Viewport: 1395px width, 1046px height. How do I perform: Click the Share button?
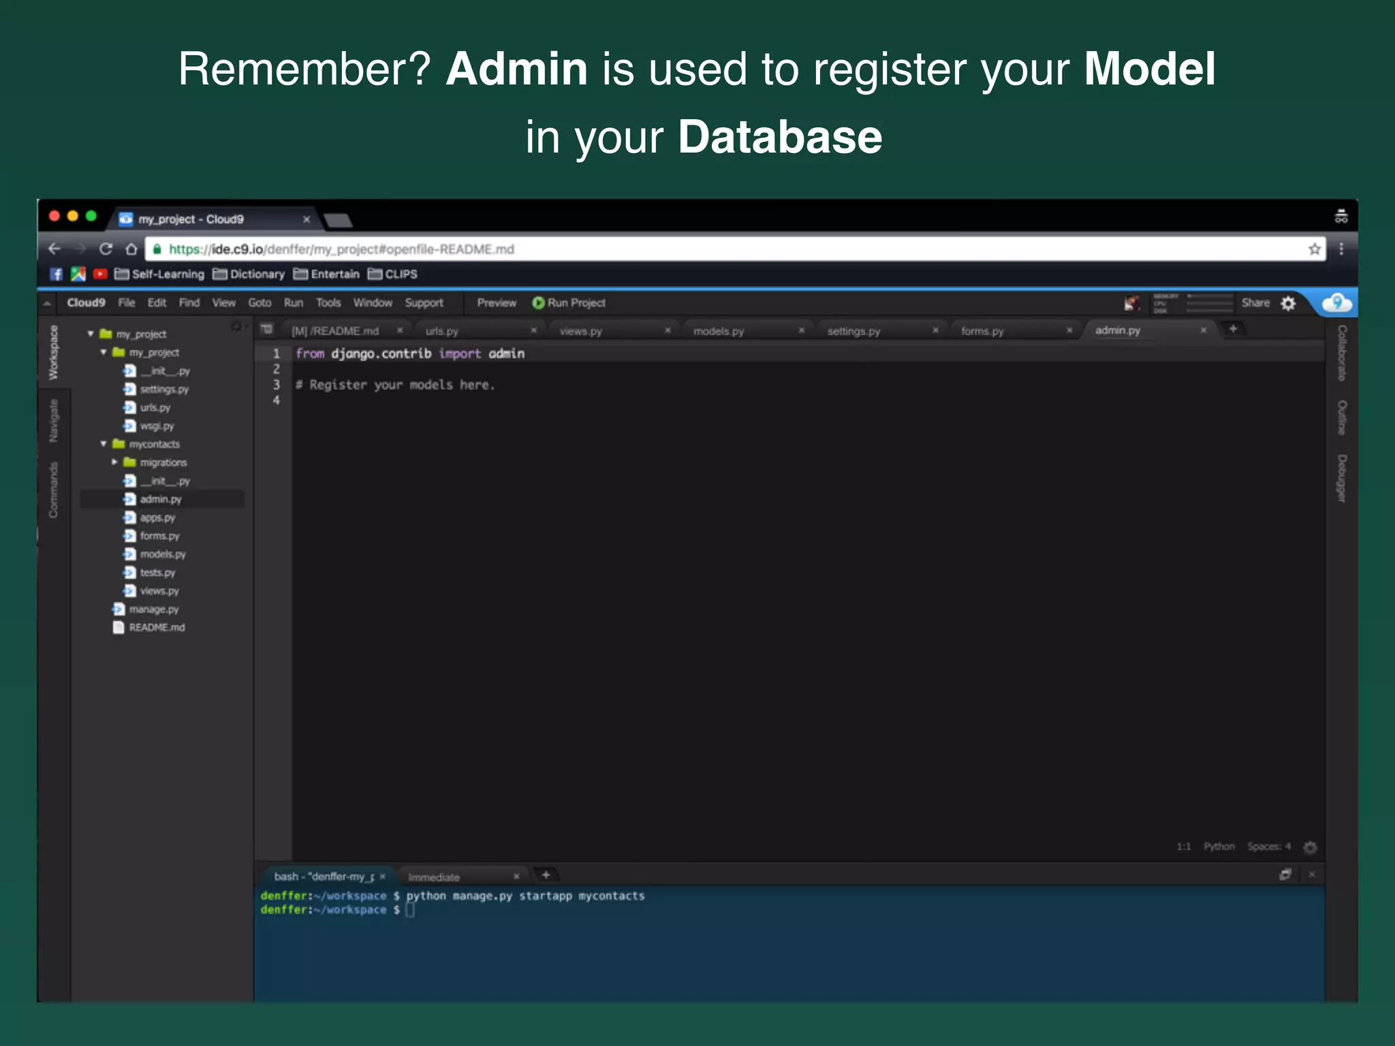1255,303
